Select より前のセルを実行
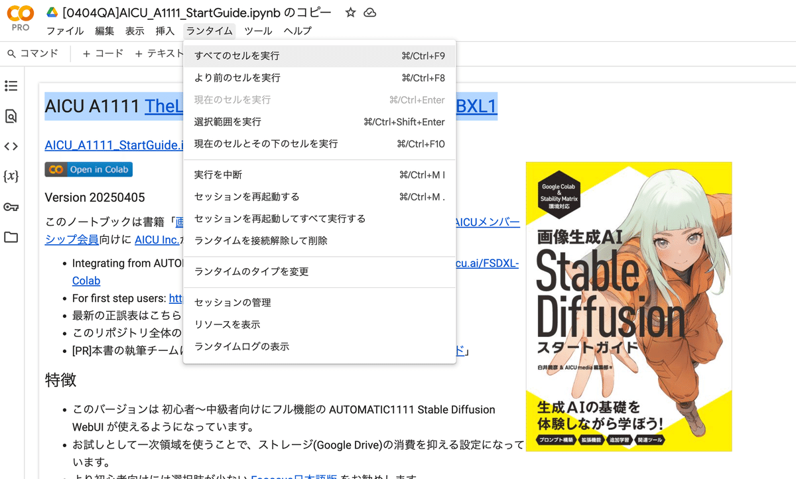The image size is (796, 479). (320, 78)
